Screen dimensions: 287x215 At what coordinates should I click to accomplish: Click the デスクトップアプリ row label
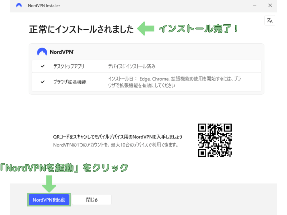[69, 66]
